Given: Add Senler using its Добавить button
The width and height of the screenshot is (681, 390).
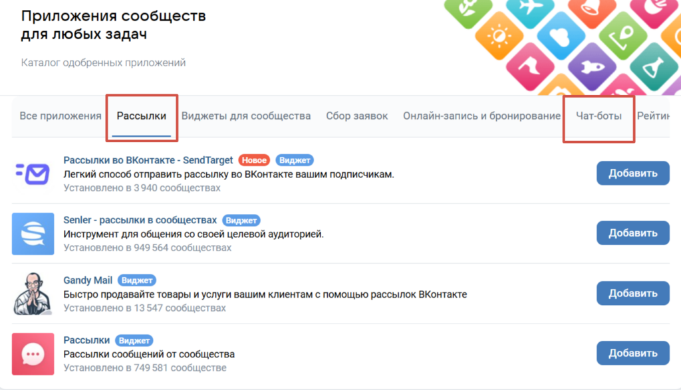Looking at the screenshot, I should (633, 233).
